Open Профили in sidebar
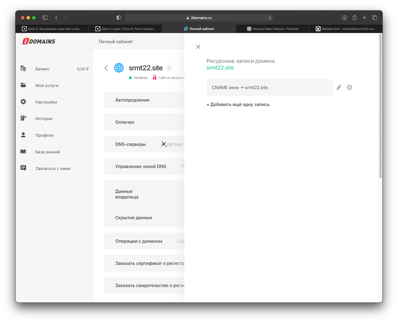The image size is (398, 323). [44, 135]
